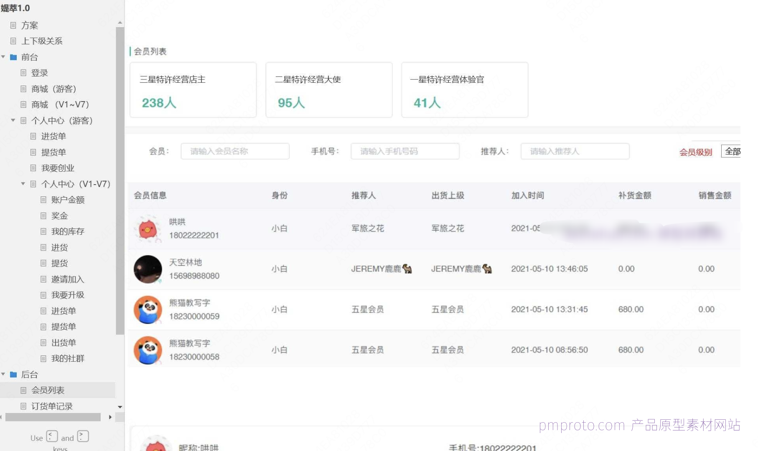
Task: Open the 我要升级 page
Action: [x=68, y=295]
